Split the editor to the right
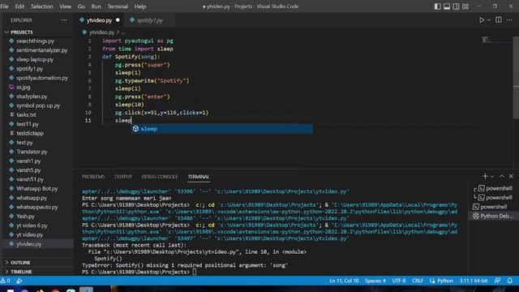519x292 pixels. click(499, 19)
